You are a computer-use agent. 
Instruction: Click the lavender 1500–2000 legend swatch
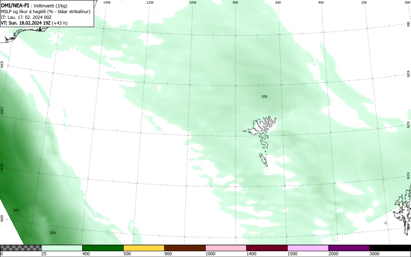[308, 248]
